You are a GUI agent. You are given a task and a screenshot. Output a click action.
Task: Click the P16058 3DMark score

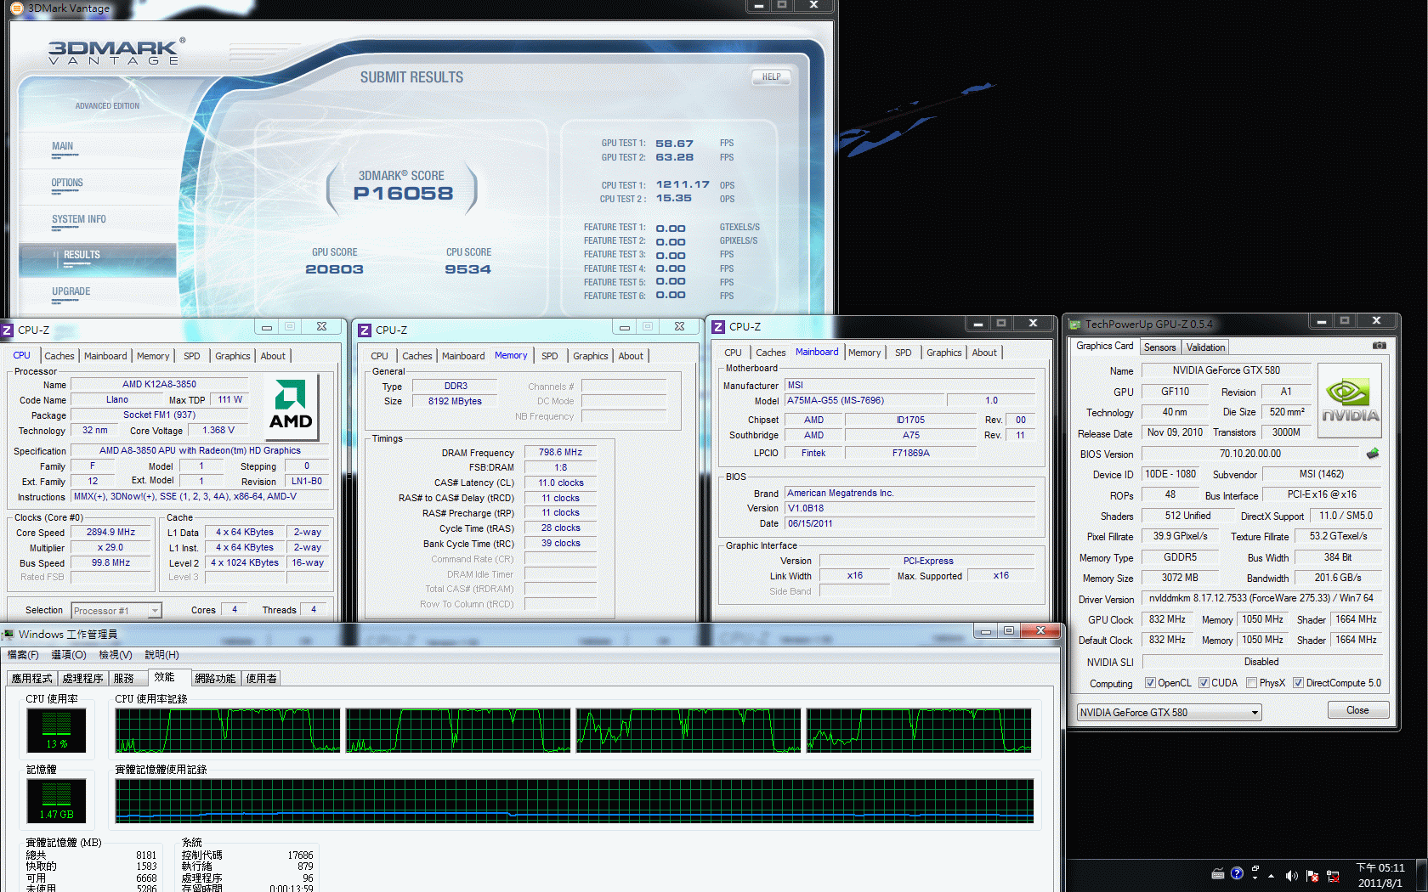403,194
